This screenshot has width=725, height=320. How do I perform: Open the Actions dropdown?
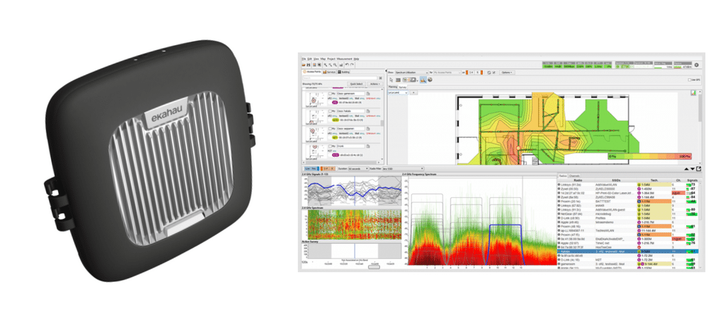(x=375, y=84)
